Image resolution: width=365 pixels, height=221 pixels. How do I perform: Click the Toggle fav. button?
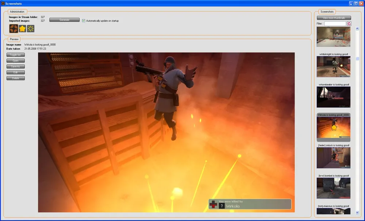click(x=16, y=55)
